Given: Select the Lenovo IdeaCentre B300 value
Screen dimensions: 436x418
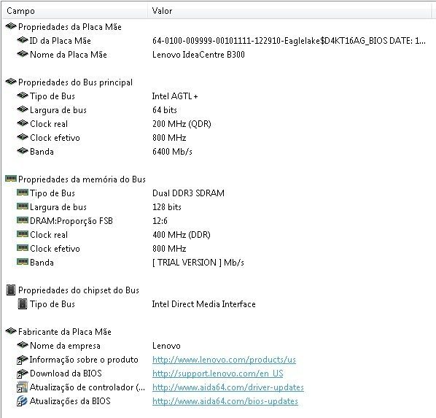Looking at the screenshot, I should coord(198,55).
